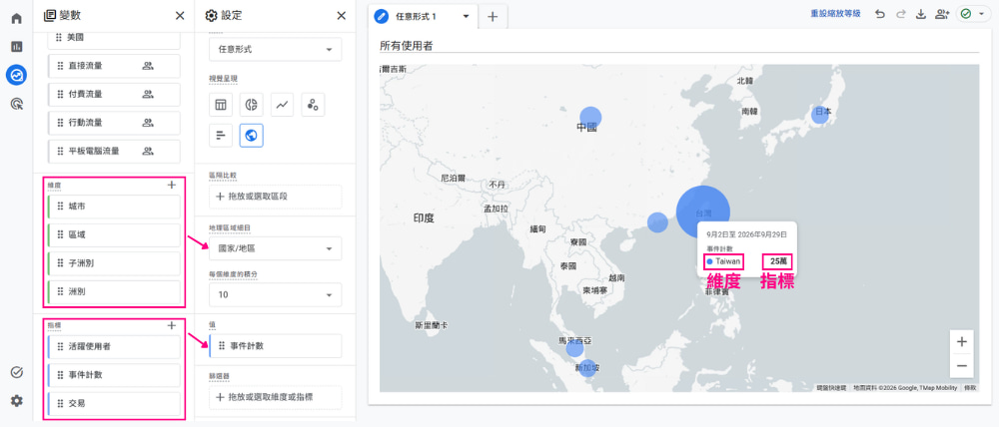Viewport: 999px width, 427px height.
Task: Add a new tab with plus
Action: click(x=493, y=17)
